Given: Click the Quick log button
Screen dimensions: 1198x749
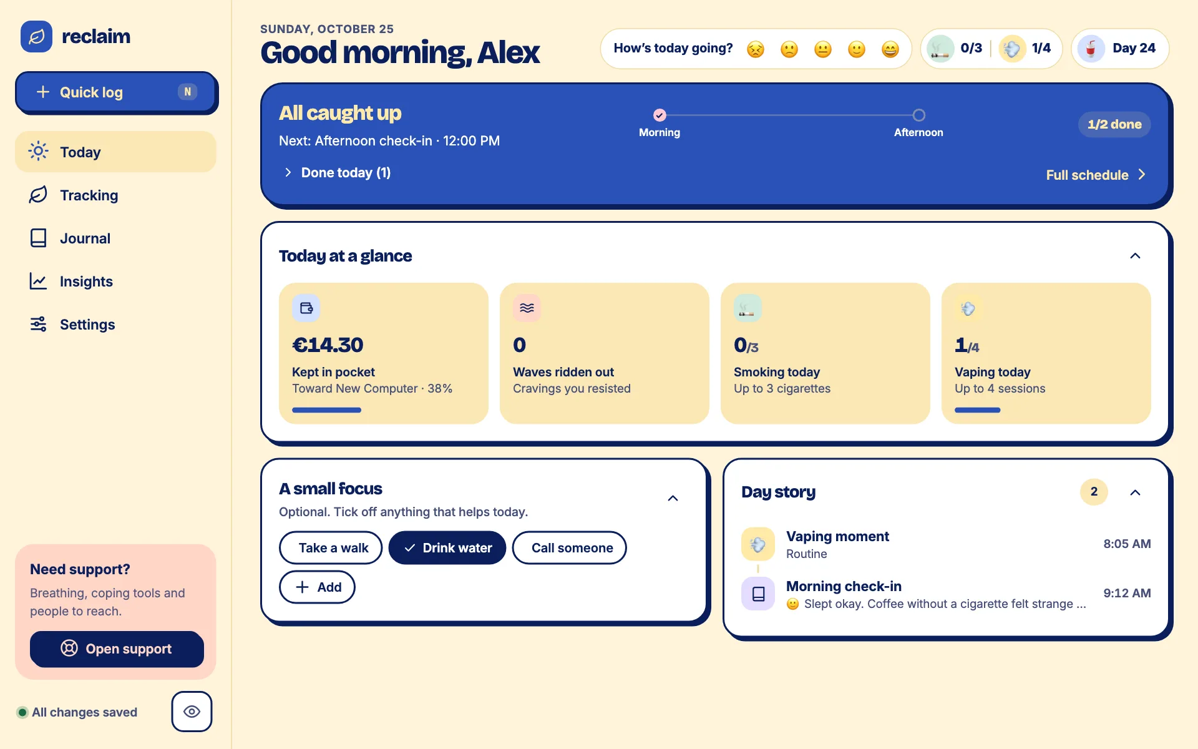Looking at the screenshot, I should pos(116,92).
